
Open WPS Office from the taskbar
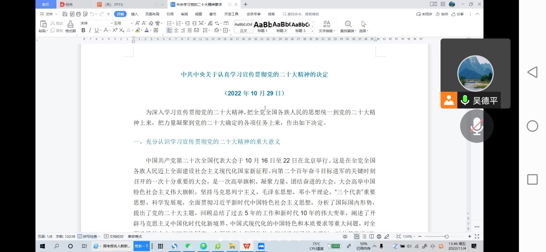pyautogui.click(x=247, y=246)
